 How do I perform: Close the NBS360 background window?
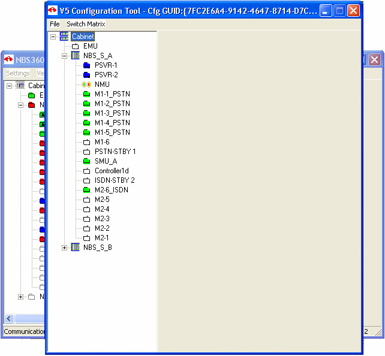click(374, 59)
